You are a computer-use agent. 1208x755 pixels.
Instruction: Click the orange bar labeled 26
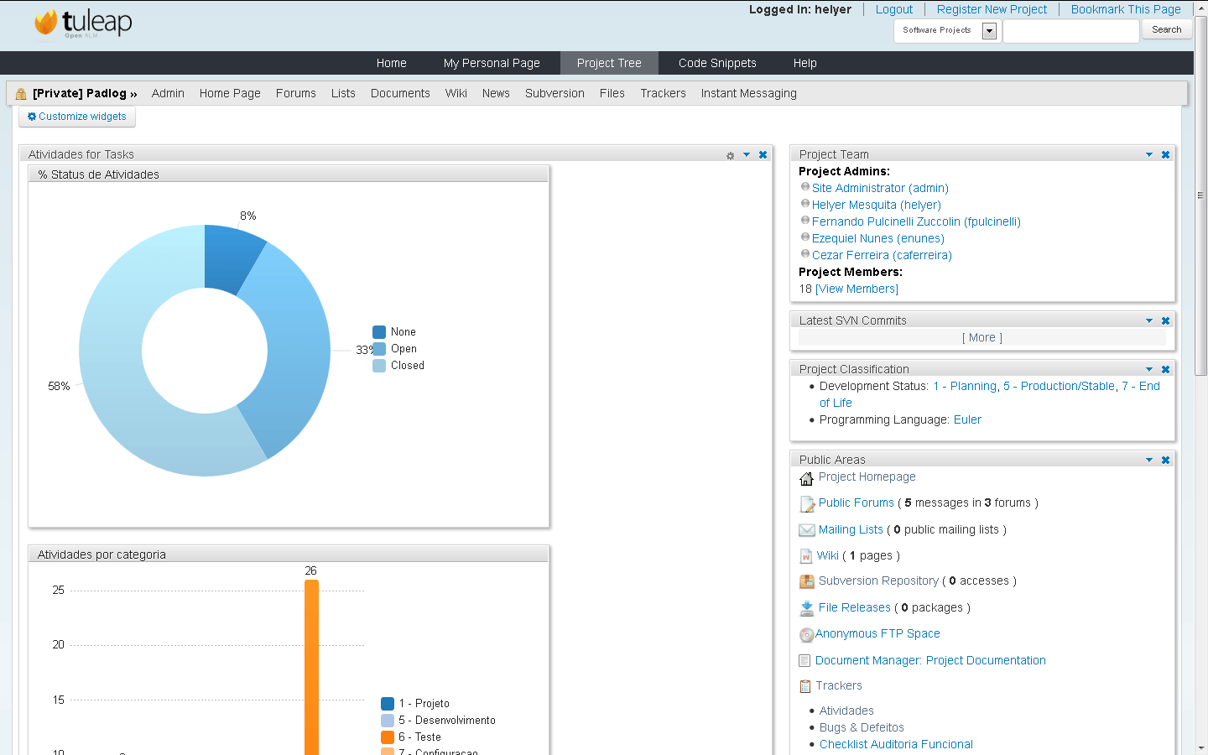click(311, 667)
